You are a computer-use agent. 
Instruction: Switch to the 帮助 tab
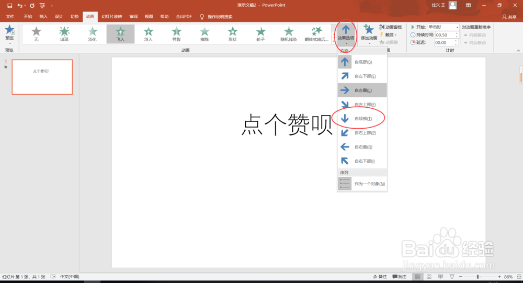point(164,16)
